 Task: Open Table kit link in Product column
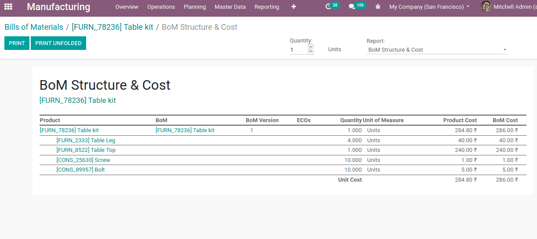69,130
